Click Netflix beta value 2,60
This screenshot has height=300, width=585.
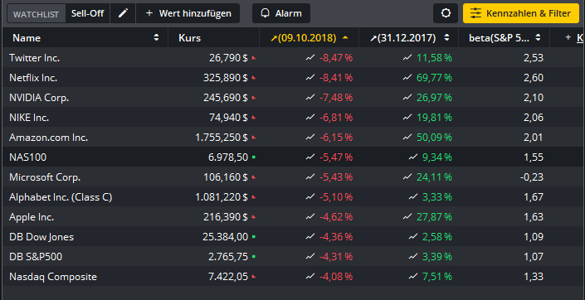534,78
